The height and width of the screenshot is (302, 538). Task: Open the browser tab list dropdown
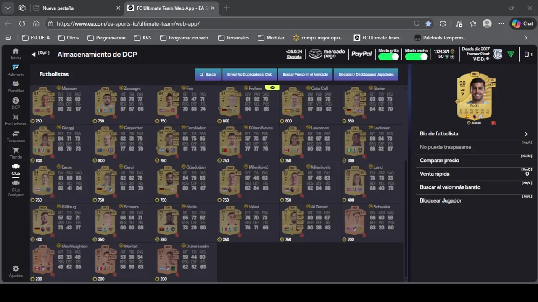coord(8,8)
